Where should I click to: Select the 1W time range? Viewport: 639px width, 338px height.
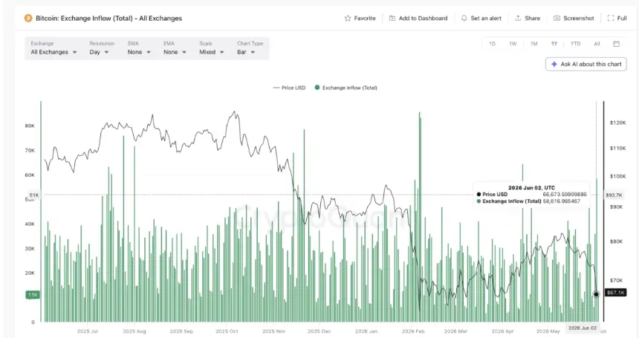(513, 44)
